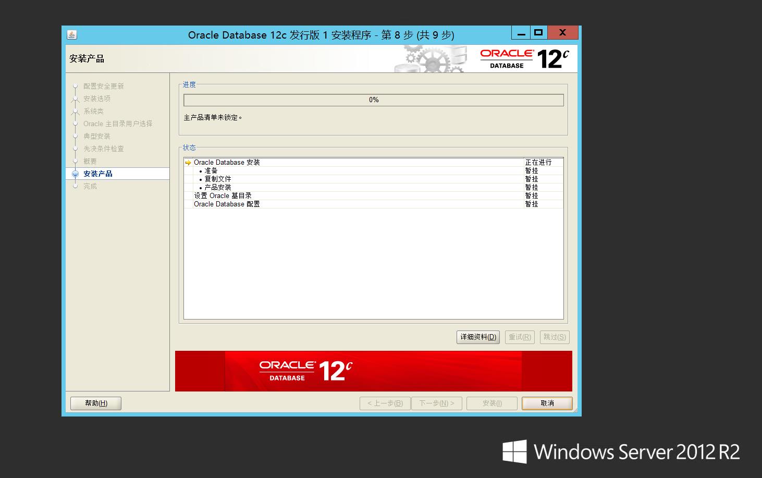This screenshot has width=762, height=478.
Task: Click the Oracle 12c Database logo in header
Action: coord(525,59)
